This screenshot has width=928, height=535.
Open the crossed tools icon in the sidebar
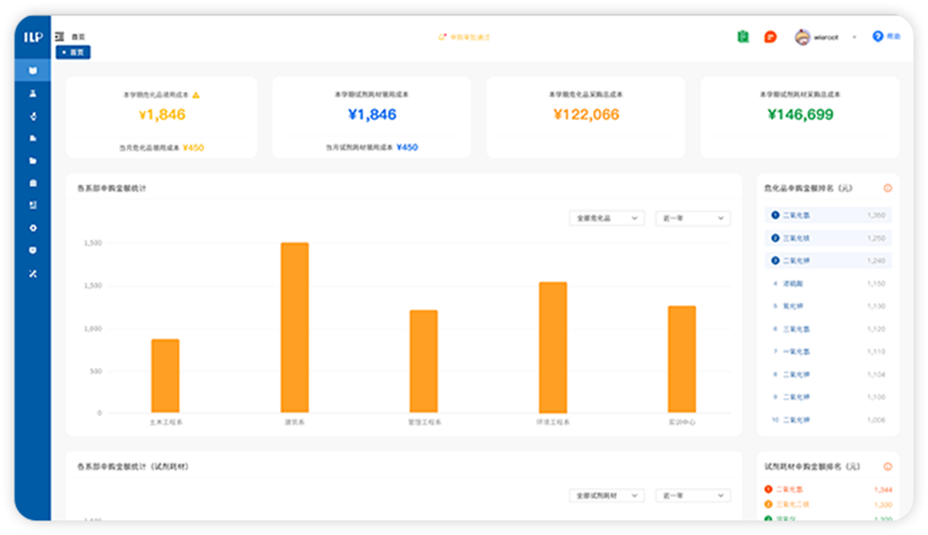coord(33,273)
